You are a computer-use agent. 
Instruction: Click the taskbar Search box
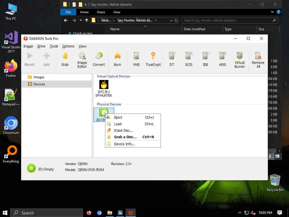click(47, 213)
